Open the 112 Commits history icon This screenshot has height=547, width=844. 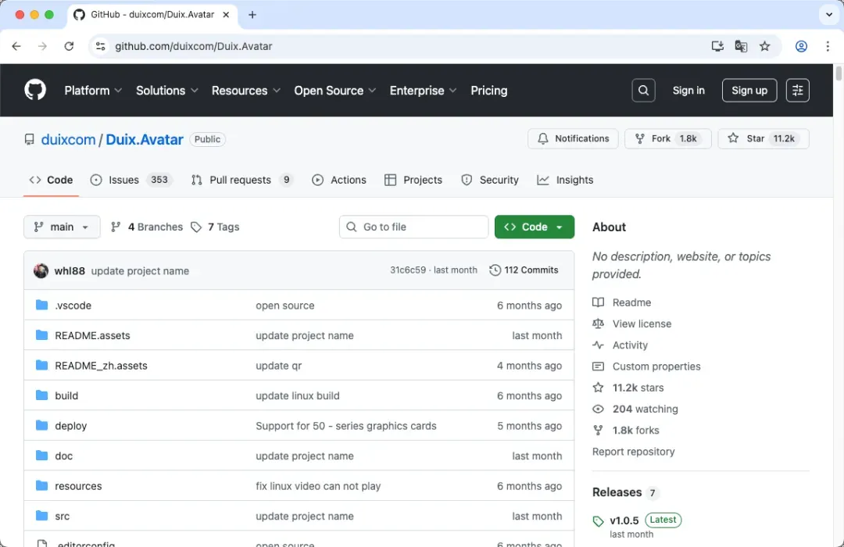coord(495,270)
